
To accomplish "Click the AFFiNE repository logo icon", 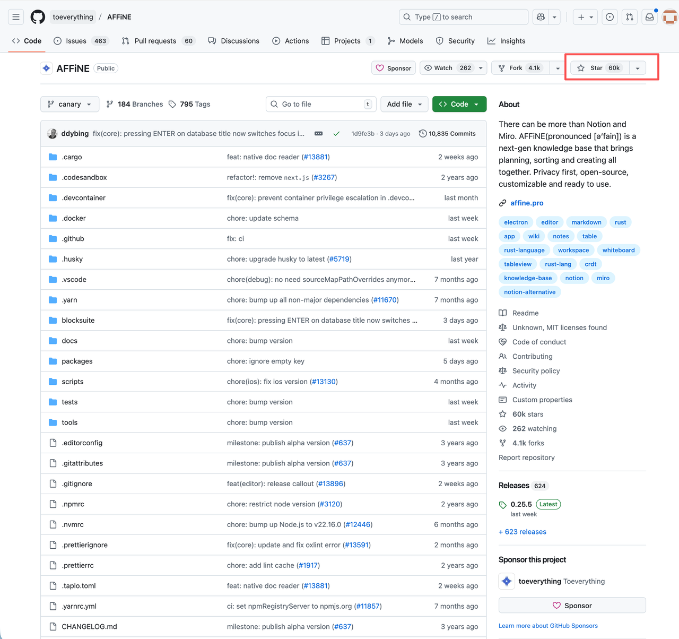I will pos(46,68).
